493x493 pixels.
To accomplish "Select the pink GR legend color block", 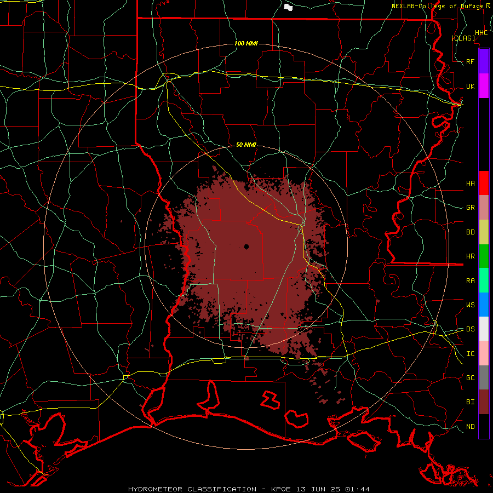I will (484, 208).
